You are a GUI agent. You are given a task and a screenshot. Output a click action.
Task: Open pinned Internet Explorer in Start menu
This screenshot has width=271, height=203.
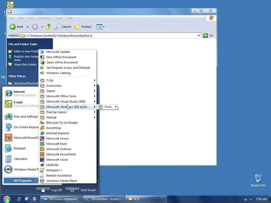21,93
